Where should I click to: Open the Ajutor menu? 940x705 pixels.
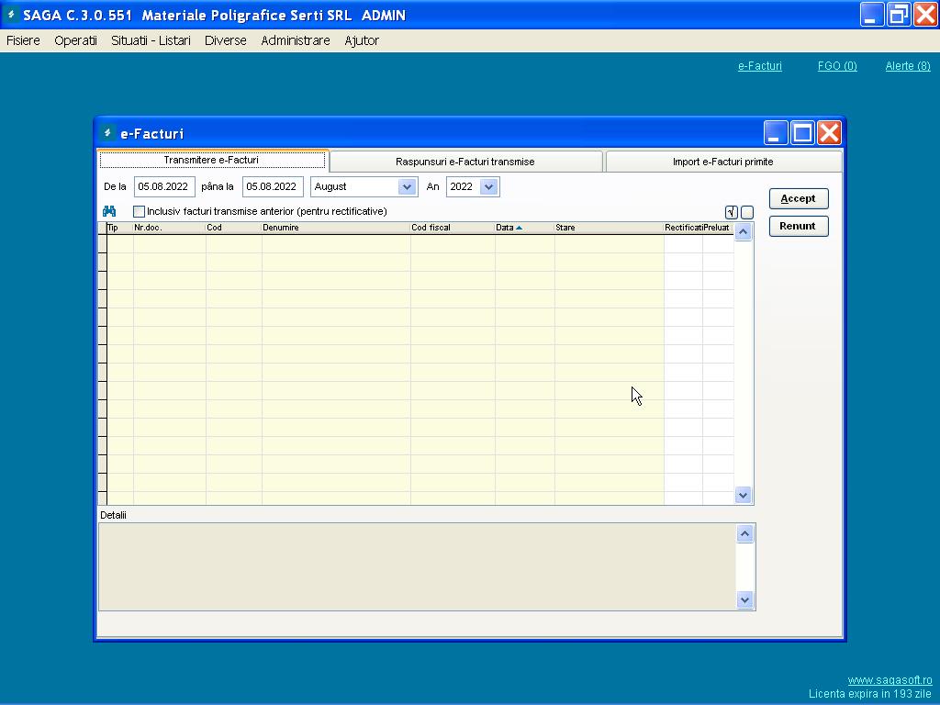tap(362, 40)
